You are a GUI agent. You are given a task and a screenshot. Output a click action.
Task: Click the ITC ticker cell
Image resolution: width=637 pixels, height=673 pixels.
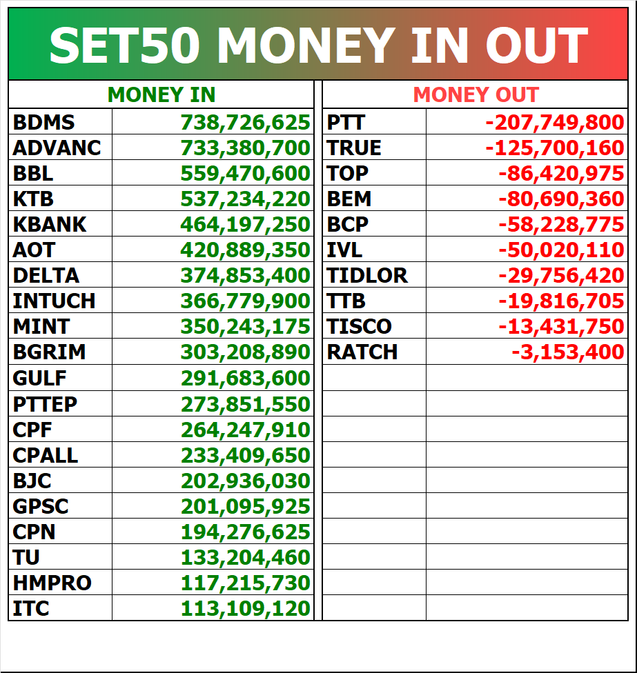61,608
